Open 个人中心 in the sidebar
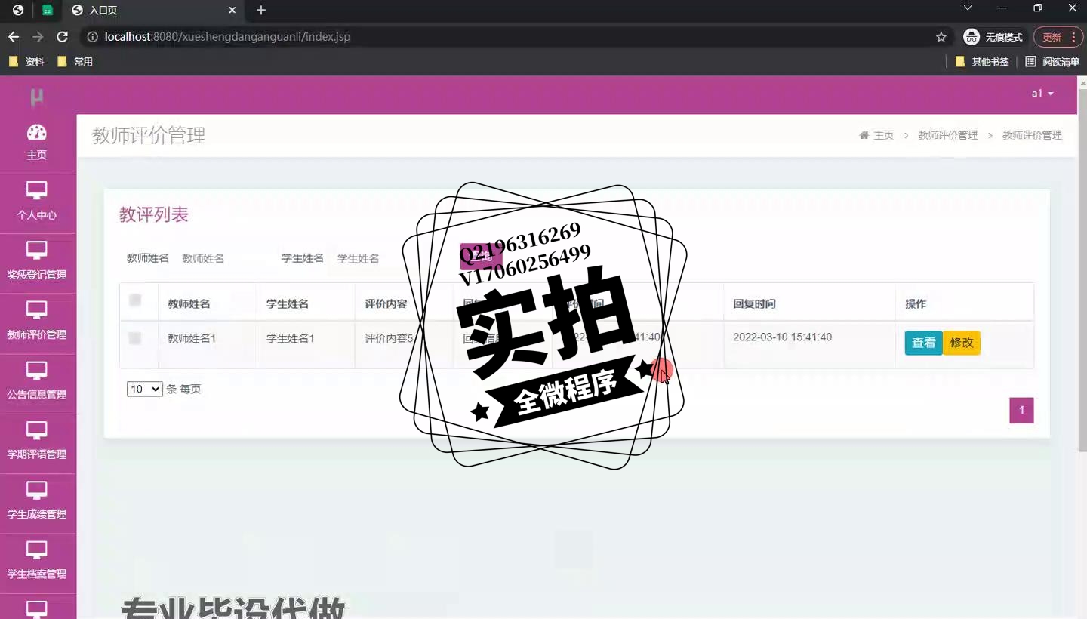This screenshot has width=1087, height=619. [37, 202]
